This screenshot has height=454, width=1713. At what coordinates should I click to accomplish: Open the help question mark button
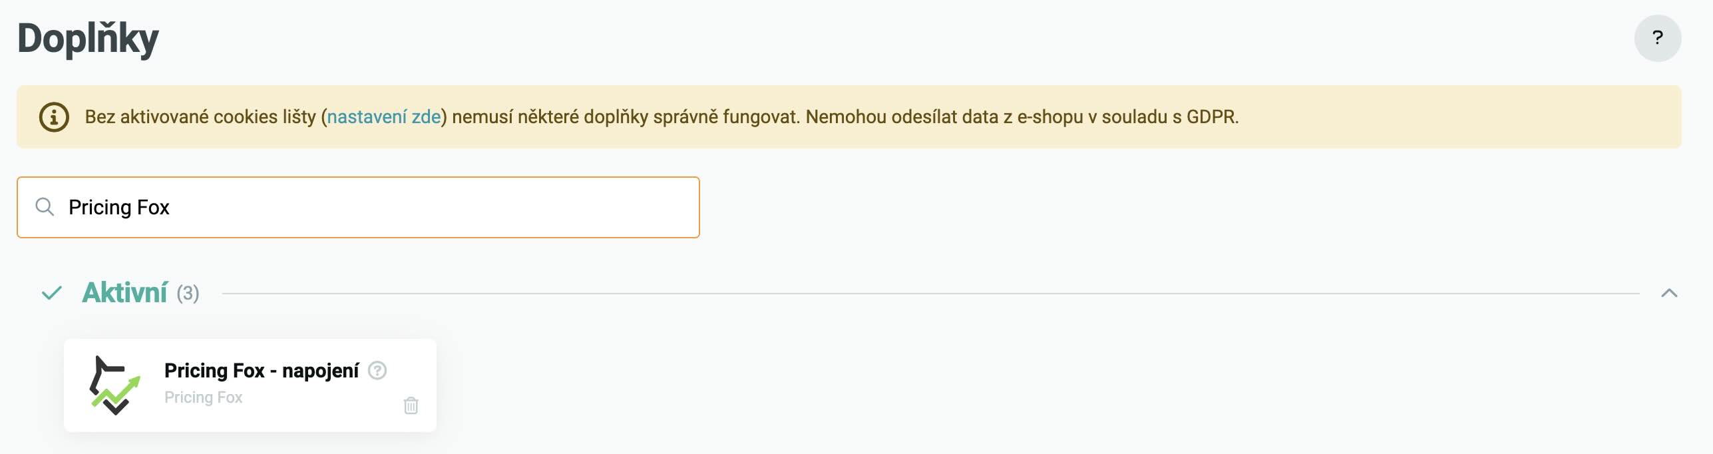coord(1657,38)
